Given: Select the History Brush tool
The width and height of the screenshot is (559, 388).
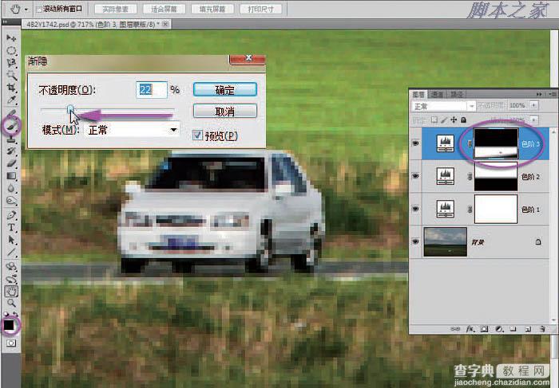Looking at the screenshot, I should [x=11, y=151].
